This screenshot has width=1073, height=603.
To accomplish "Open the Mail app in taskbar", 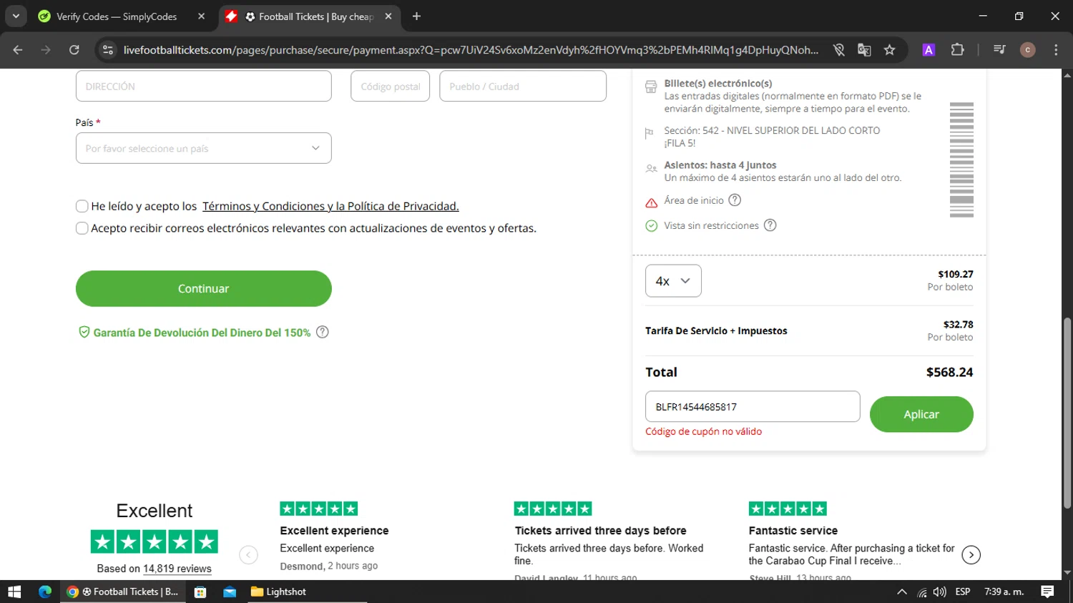I will (x=230, y=592).
